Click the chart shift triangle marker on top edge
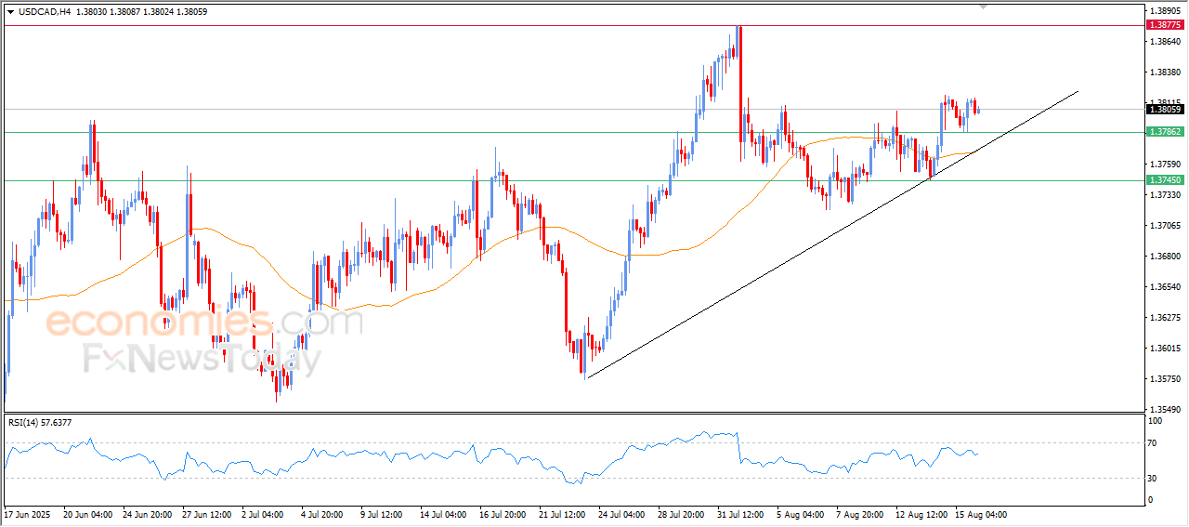Viewport: 1189px width, 527px height. [984, 7]
